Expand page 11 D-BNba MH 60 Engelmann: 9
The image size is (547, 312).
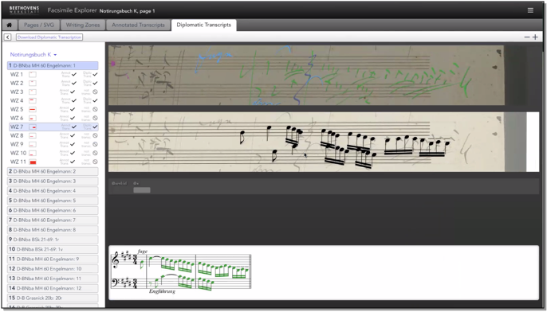[53, 259]
